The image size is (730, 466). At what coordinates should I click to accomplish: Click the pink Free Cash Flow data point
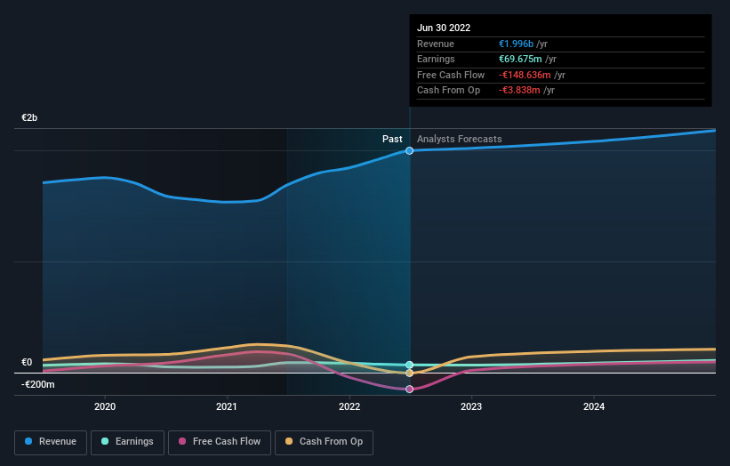point(409,390)
